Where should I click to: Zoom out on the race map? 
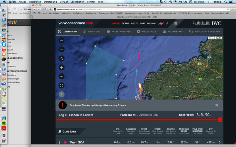61,76
